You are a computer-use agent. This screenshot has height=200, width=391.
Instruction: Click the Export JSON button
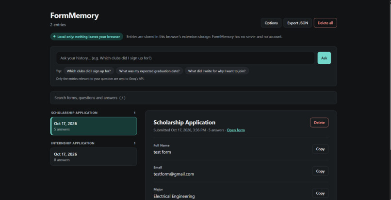pyautogui.click(x=297, y=23)
